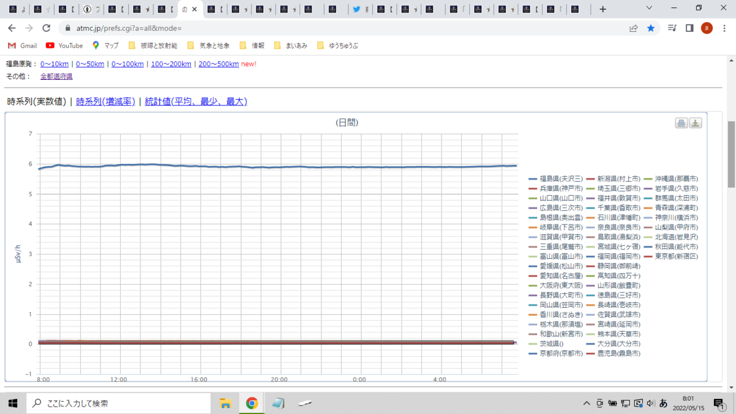Open the マップ bookmark
The height and width of the screenshot is (414, 736).
105,45
